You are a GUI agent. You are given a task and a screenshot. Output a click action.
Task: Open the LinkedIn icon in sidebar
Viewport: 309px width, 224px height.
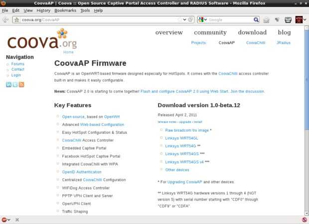8,85
